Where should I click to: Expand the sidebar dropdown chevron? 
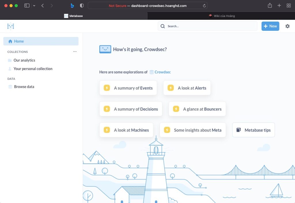[34, 6]
